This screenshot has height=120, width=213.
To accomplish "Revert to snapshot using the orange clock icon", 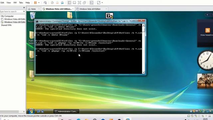I will [x=57, y=3].
